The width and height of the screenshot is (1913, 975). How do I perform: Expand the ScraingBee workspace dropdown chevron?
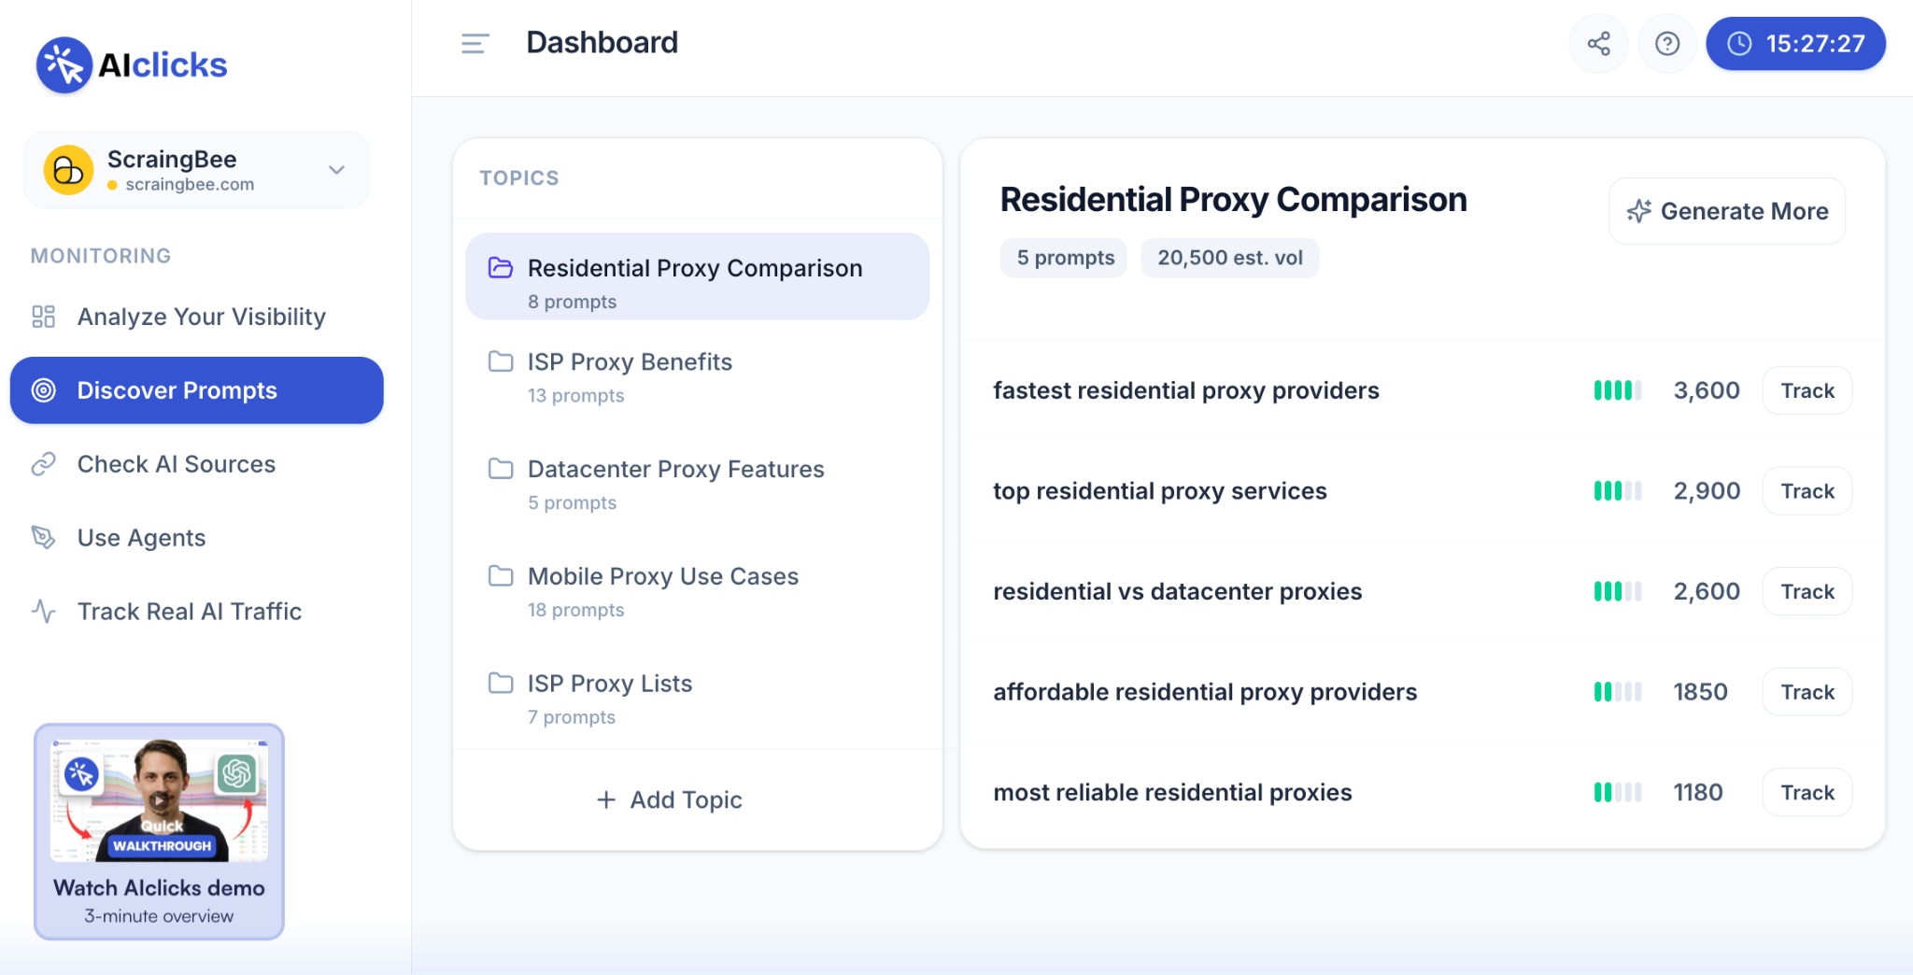(336, 170)
